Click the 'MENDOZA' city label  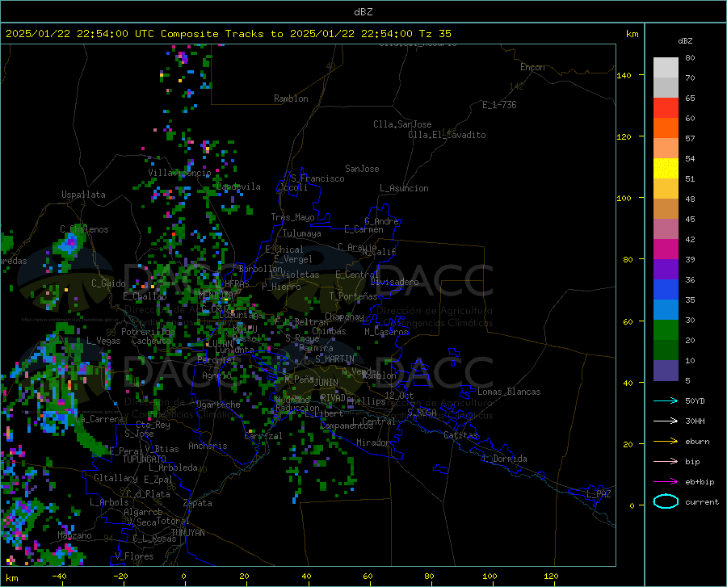(216, 295)
